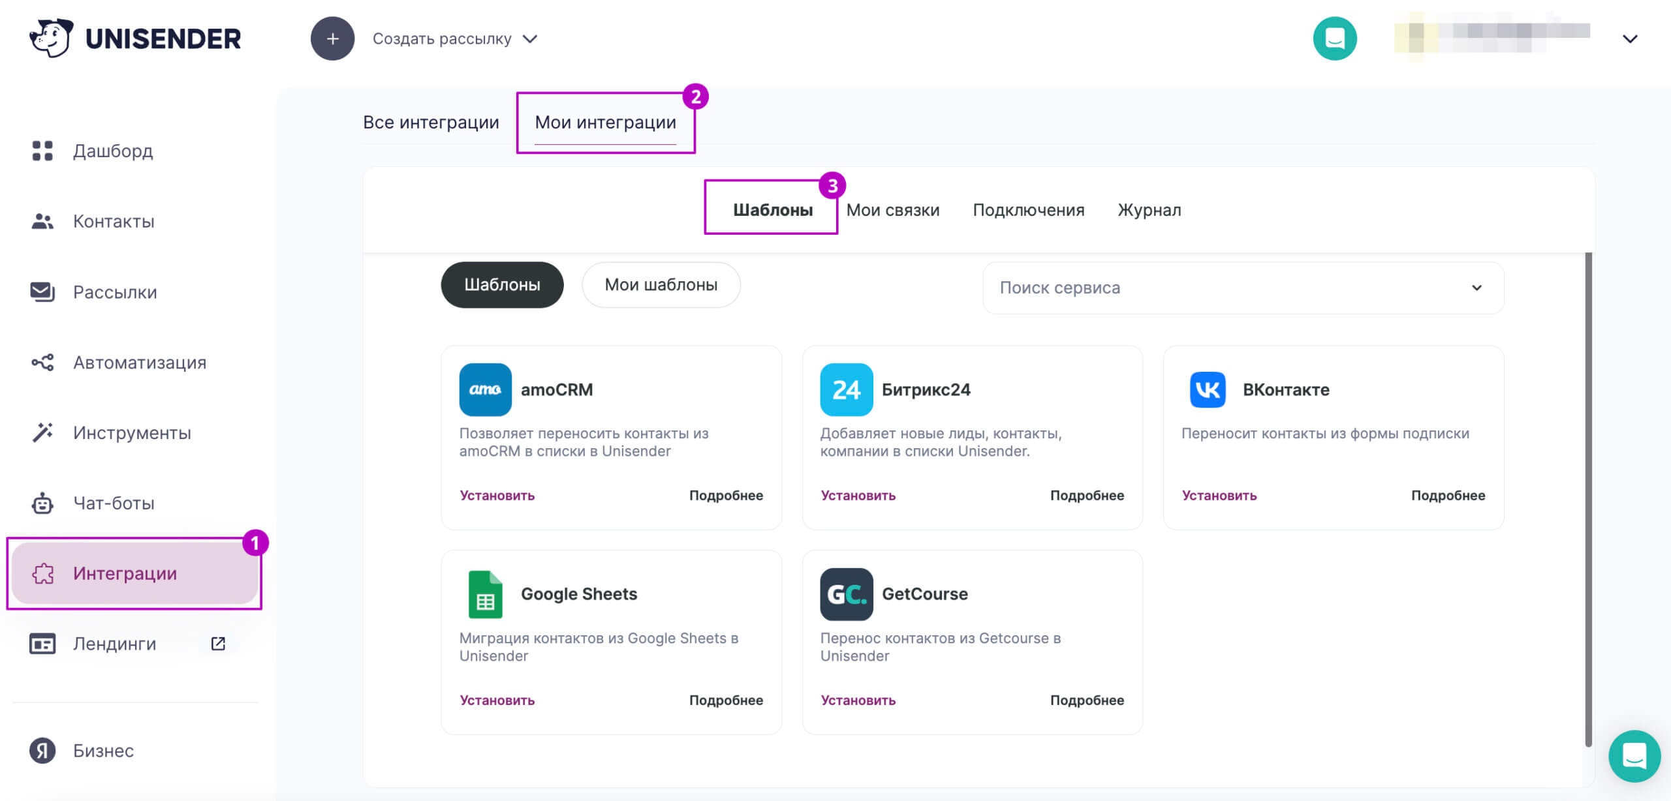Viewport: 1671px width, 801px height.
Task: Click the Dashboard grid icon
Action: point(42,151)
